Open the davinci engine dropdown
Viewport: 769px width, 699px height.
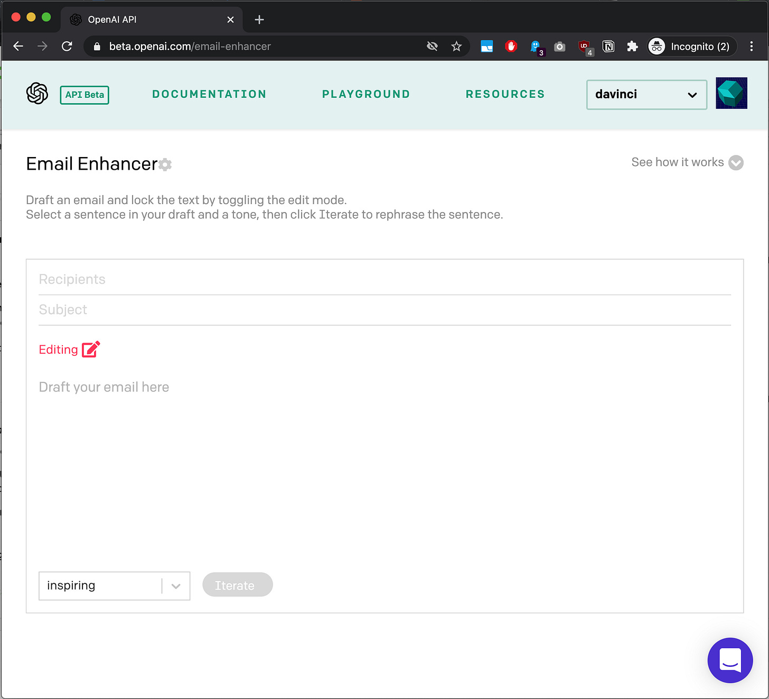[x=646, y=95]
